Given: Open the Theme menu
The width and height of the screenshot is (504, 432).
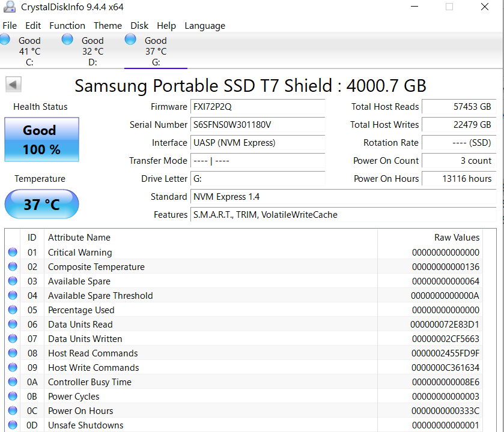Looking at the screenshot, I should point(108,26).
